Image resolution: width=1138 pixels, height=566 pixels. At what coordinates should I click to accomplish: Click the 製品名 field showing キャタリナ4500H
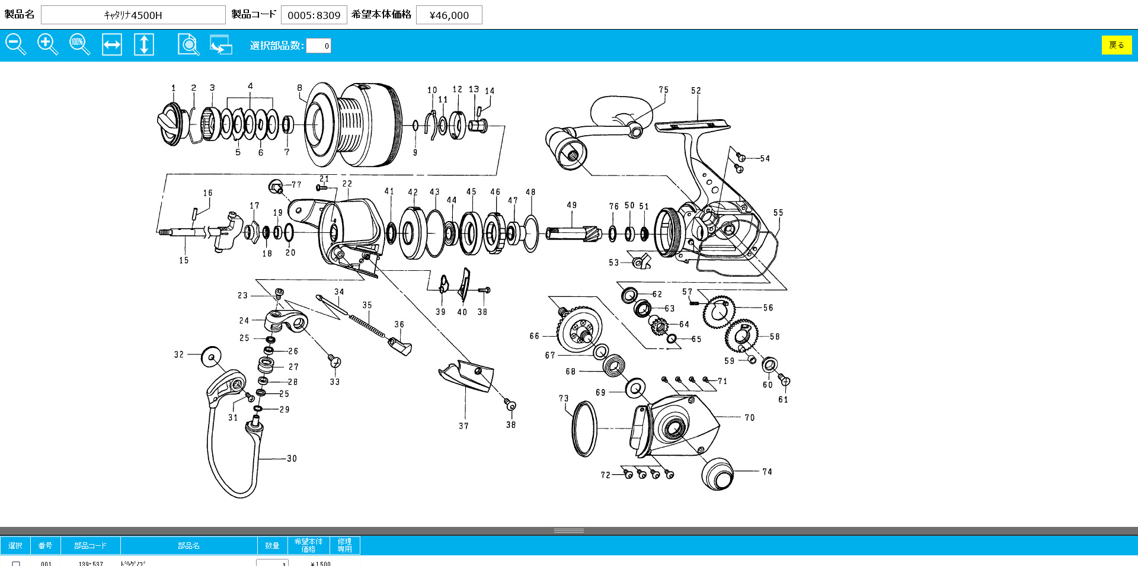(x=133, y=15)
